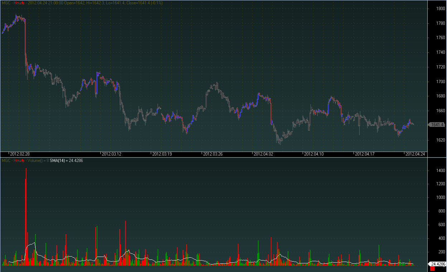Screen dimensions: 447x272
Task: Click the 2012.04.10 date label
Action: pos(314,154)
